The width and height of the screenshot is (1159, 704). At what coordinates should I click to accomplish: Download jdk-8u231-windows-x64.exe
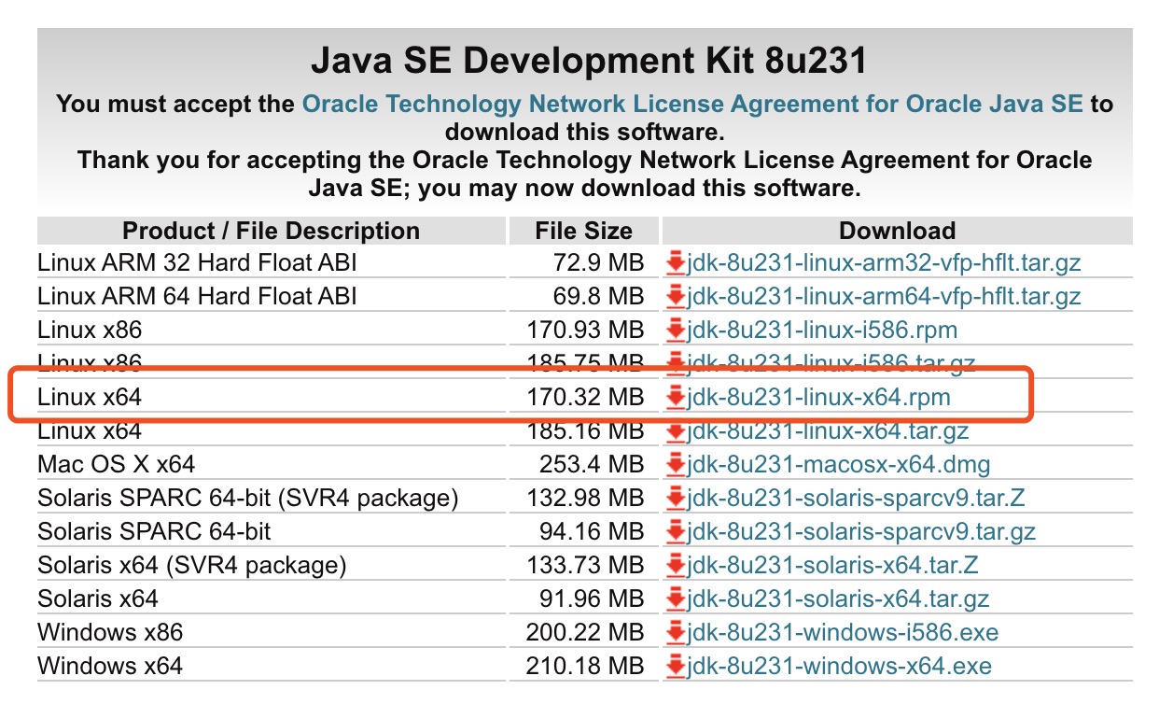coord(839,667)
